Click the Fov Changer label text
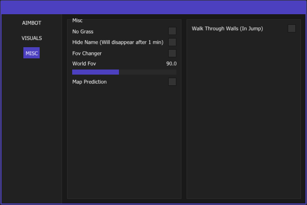The image size is (307, 205). (87, 53)
